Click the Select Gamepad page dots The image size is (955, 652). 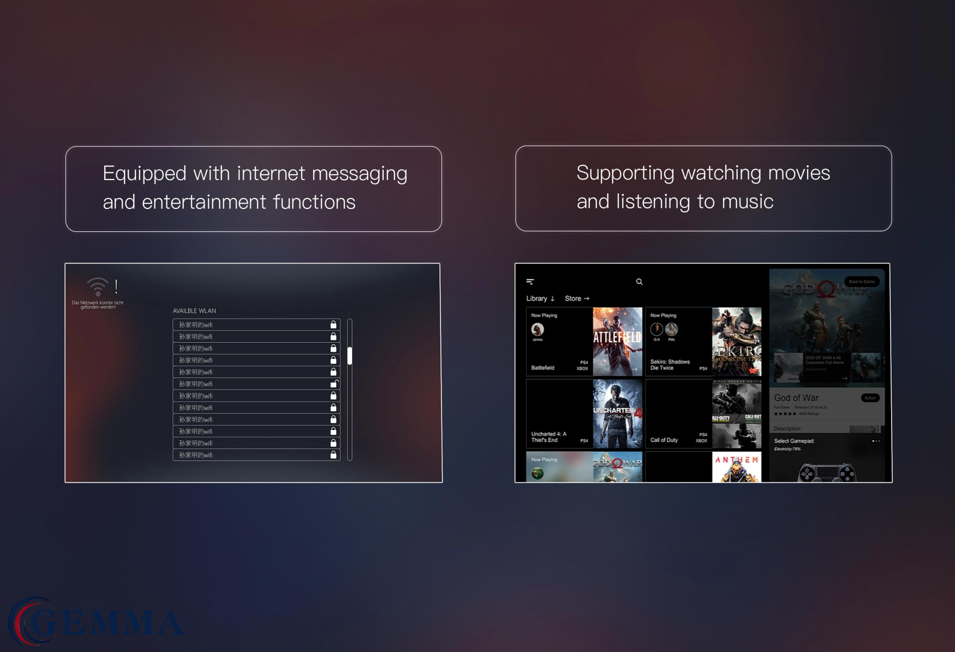click(x=876, y=441)
